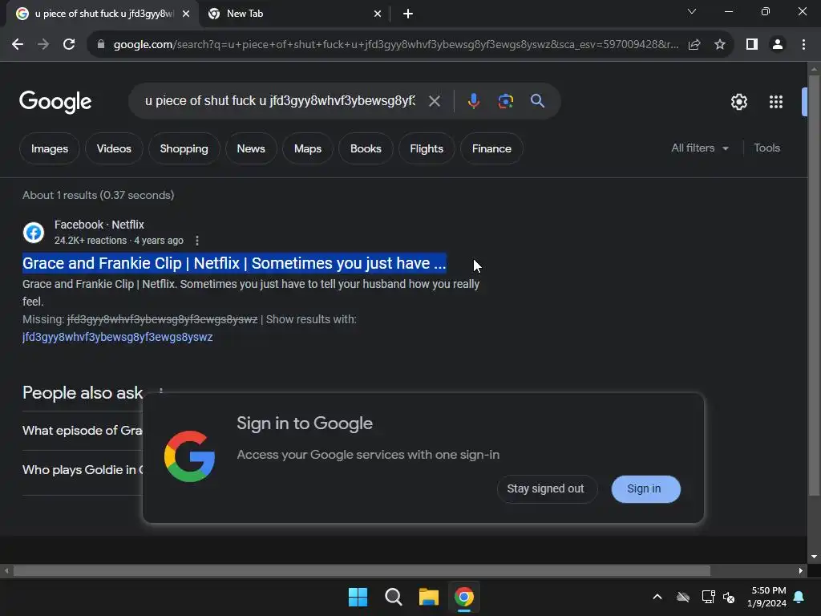Viewport: 821px width, 616px height.
Task: Click into the Google search field
Action: click(x=280, y=101)
